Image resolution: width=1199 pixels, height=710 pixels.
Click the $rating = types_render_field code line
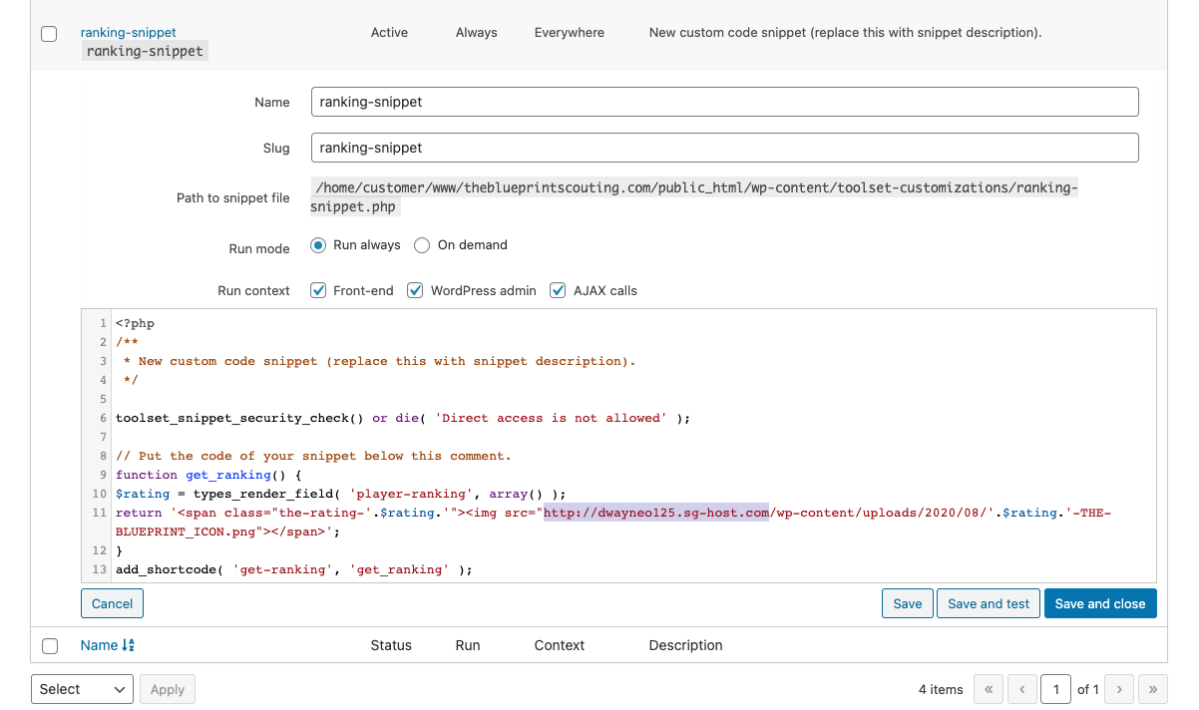pyautogui.click(x=340, y=494)
